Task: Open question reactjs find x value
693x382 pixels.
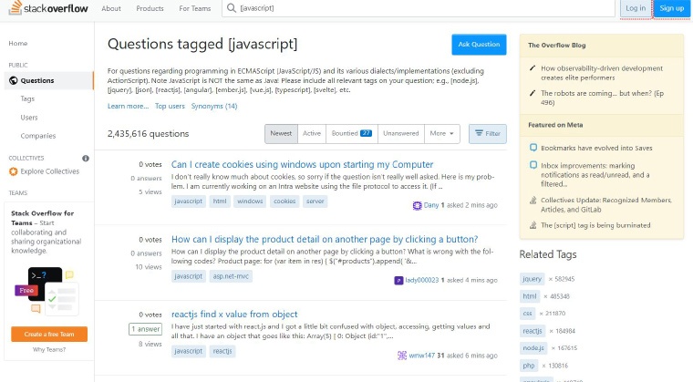Action: click(x=234, y=315)
